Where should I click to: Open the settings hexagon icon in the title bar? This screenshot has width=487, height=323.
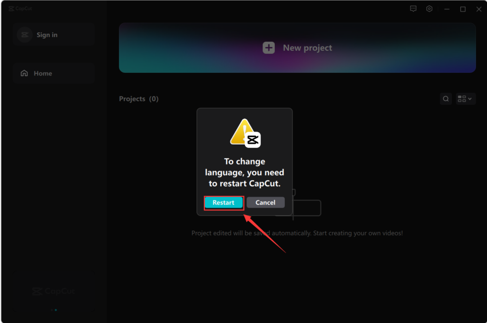(429, 9)
